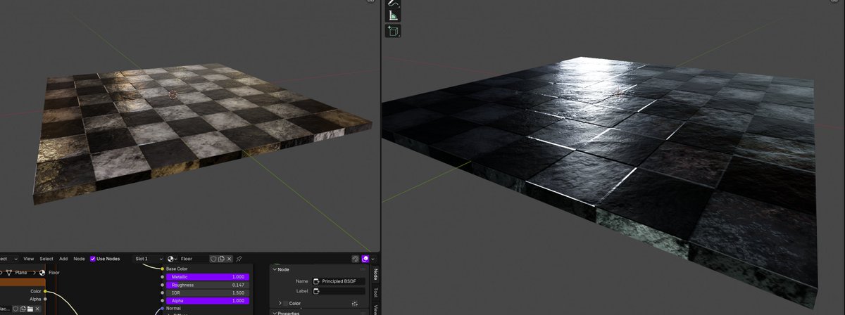The width and height of the screenshot is (845, 315).
Task: Toggle the purple overlay button in node editor
Action: pos(365,259)
